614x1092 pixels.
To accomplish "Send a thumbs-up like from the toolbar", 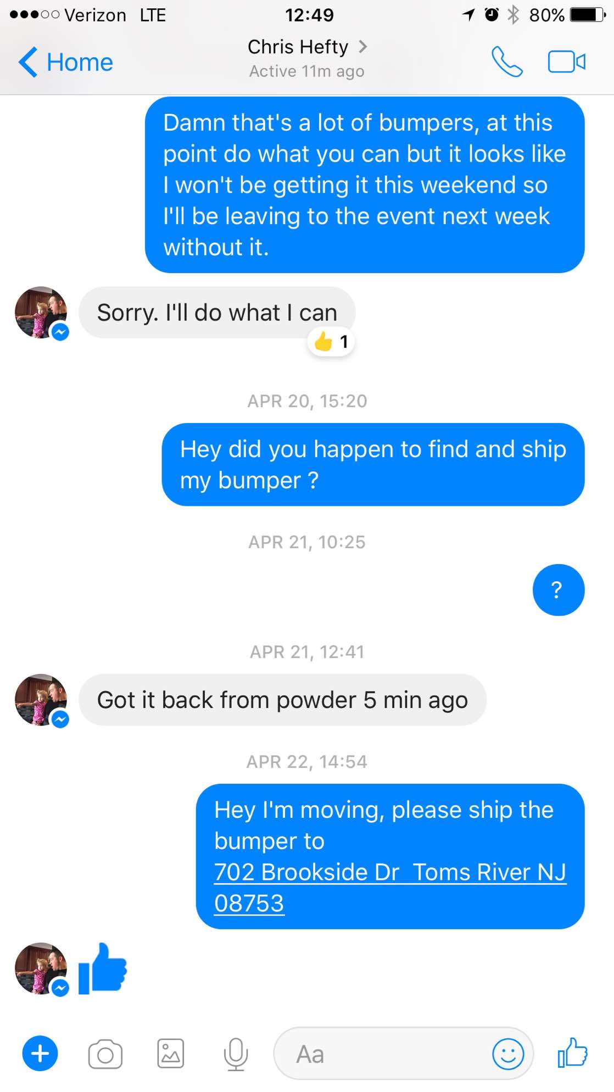I will [x=573, y=1052].
